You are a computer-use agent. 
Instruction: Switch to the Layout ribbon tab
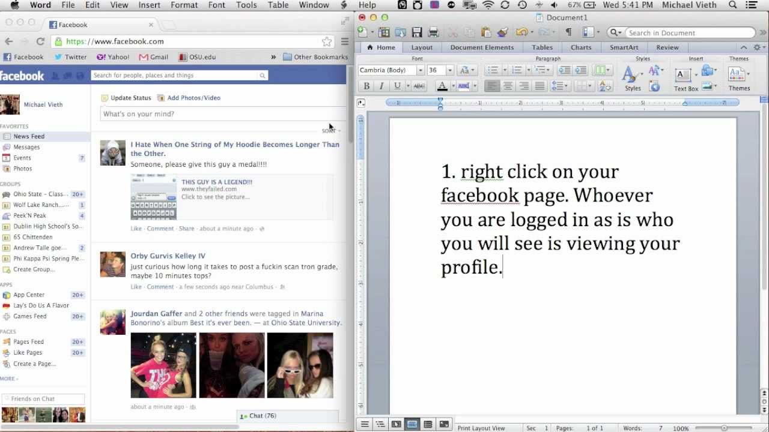[422, 47]
